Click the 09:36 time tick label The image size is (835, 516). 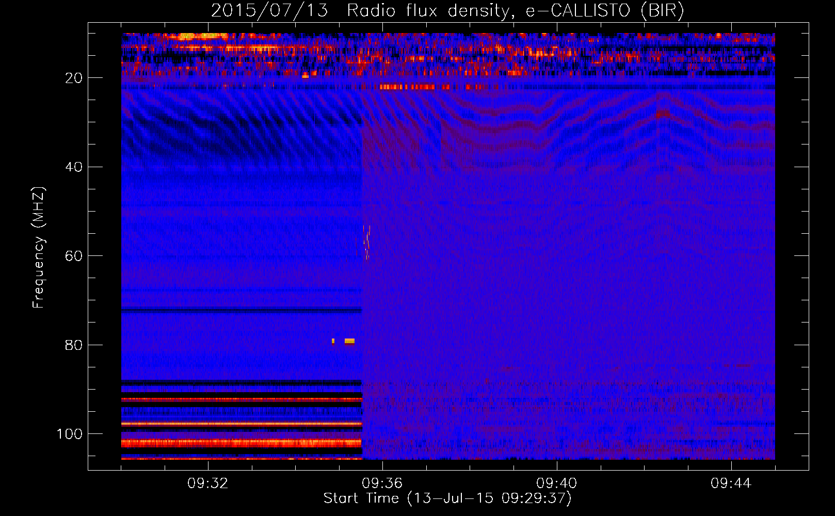click(382, 483)
